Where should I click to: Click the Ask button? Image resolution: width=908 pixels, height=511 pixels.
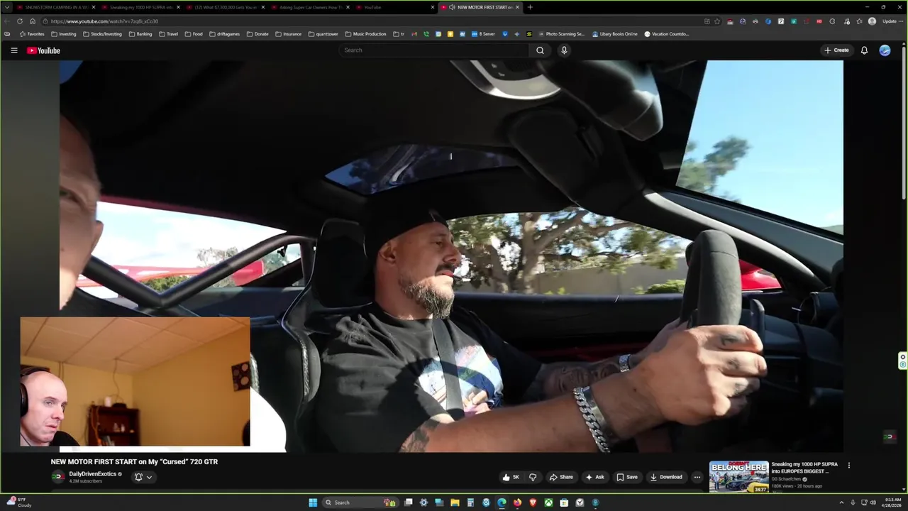pos(594,477)
